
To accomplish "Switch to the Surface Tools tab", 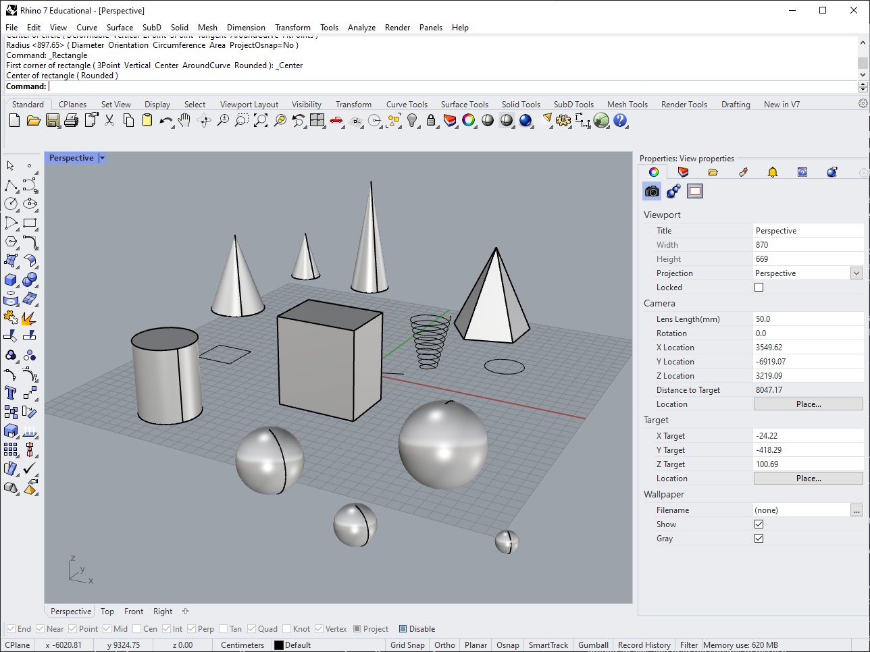I will coord(465,105).
